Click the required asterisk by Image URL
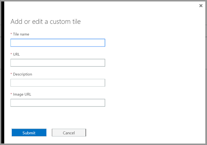 click(x=11, y=94)
